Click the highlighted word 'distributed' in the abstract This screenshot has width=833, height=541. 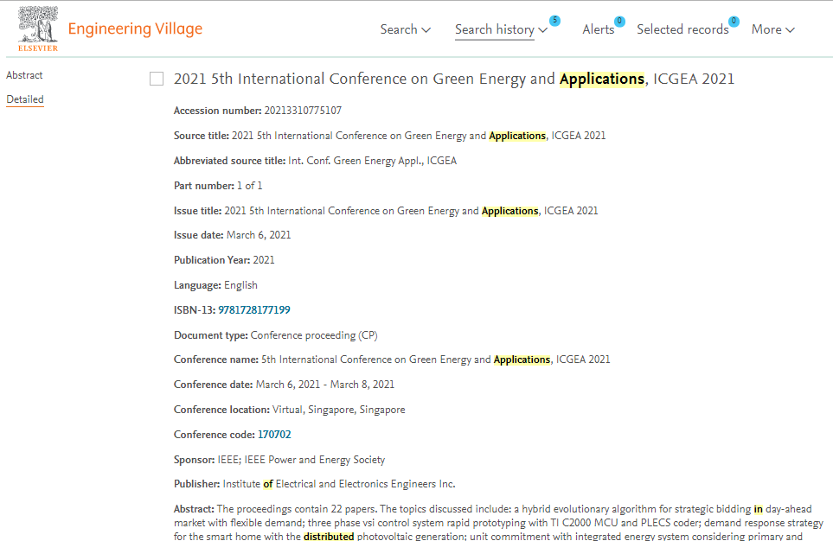coord(329,536)
